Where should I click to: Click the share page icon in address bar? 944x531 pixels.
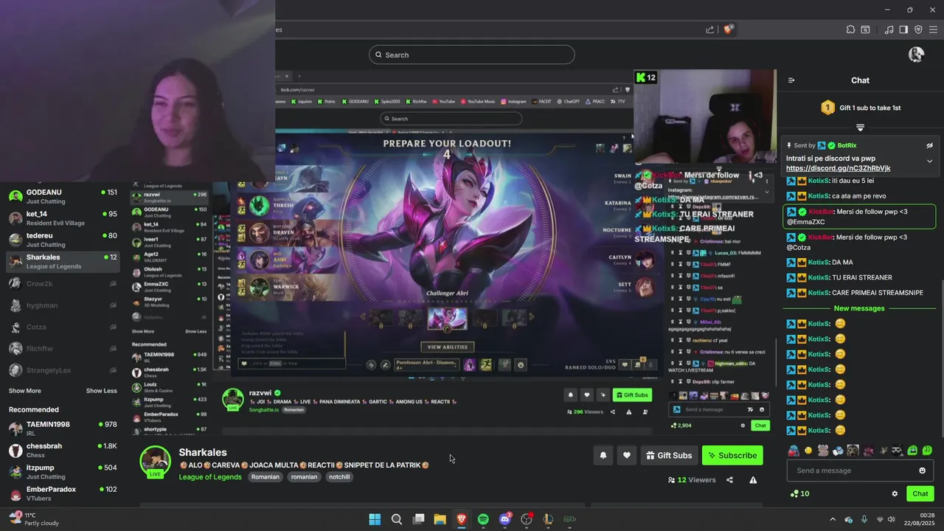coord(709,29)
